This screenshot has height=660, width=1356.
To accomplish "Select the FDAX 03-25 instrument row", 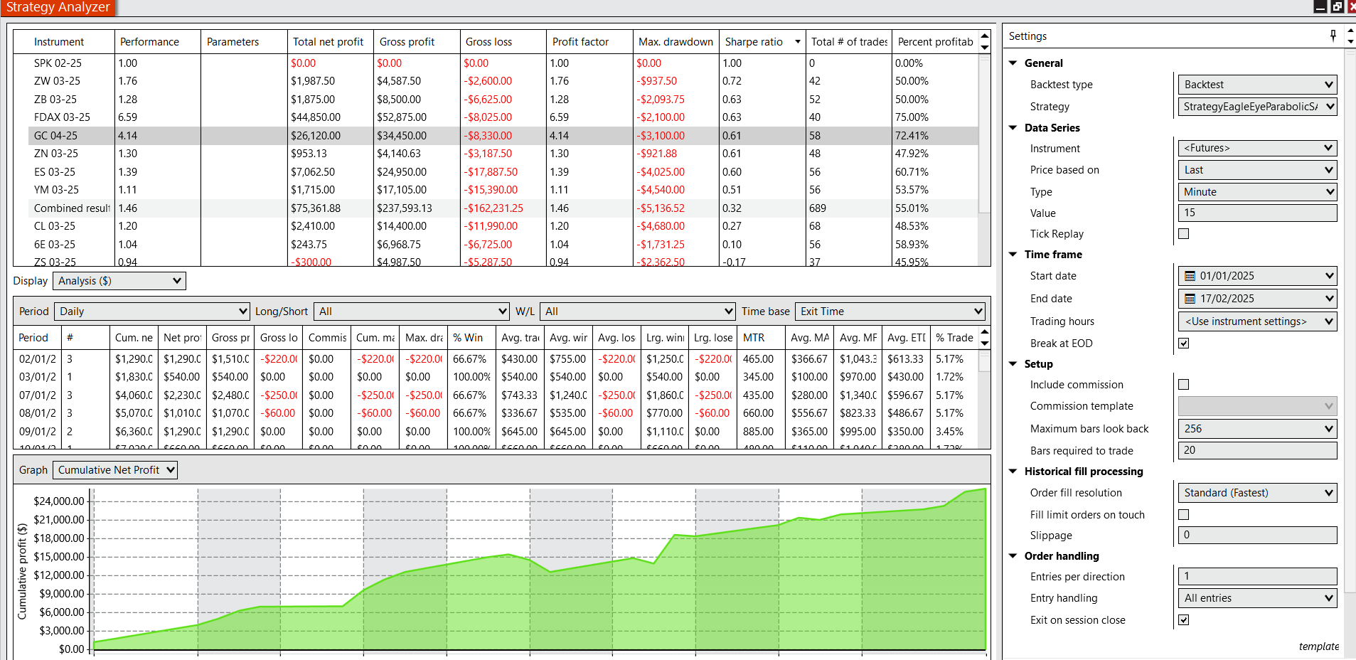I will 62,117.
